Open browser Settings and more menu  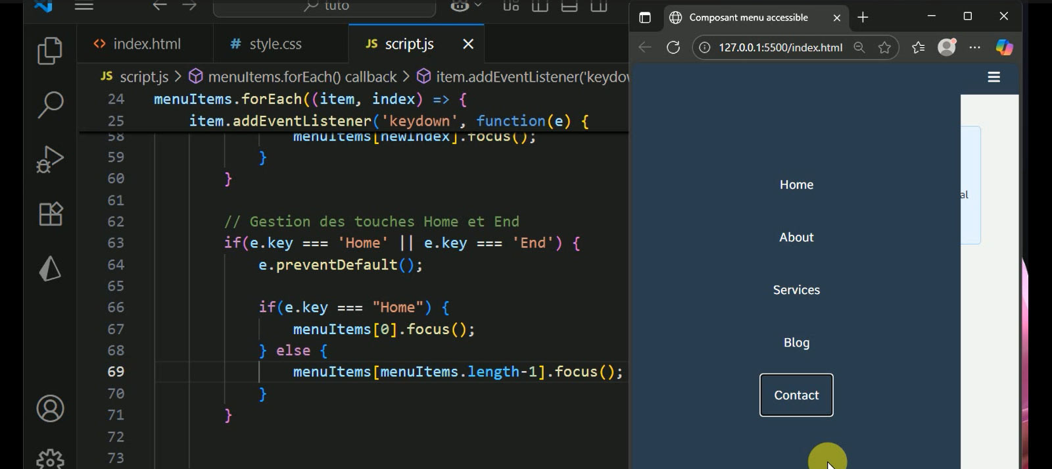pos(974,47)
